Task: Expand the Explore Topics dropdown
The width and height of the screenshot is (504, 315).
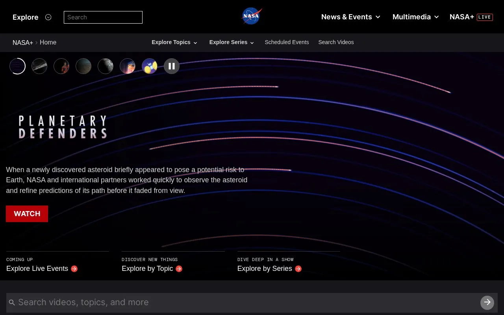Action: pyautogui.click(x=174, y=42)
